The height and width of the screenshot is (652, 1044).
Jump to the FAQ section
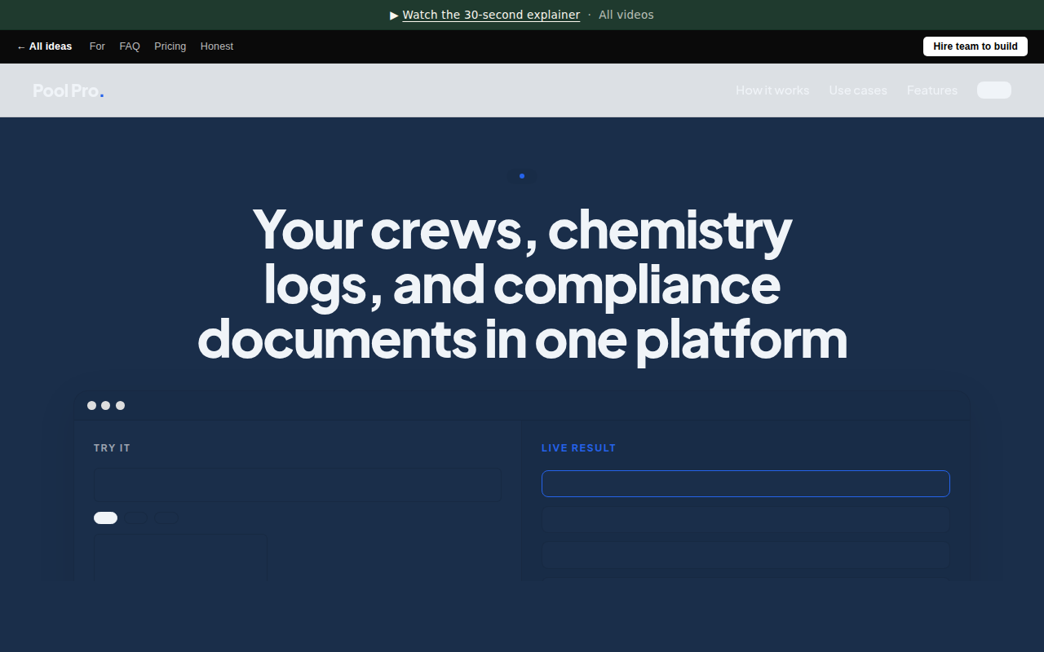point(130,46)
